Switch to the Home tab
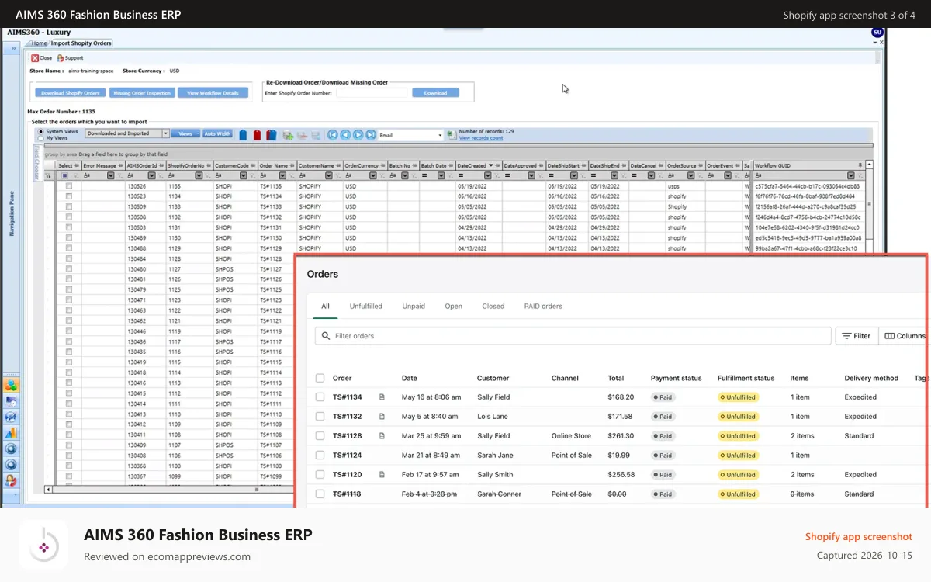931x582 pixels. 39,43
